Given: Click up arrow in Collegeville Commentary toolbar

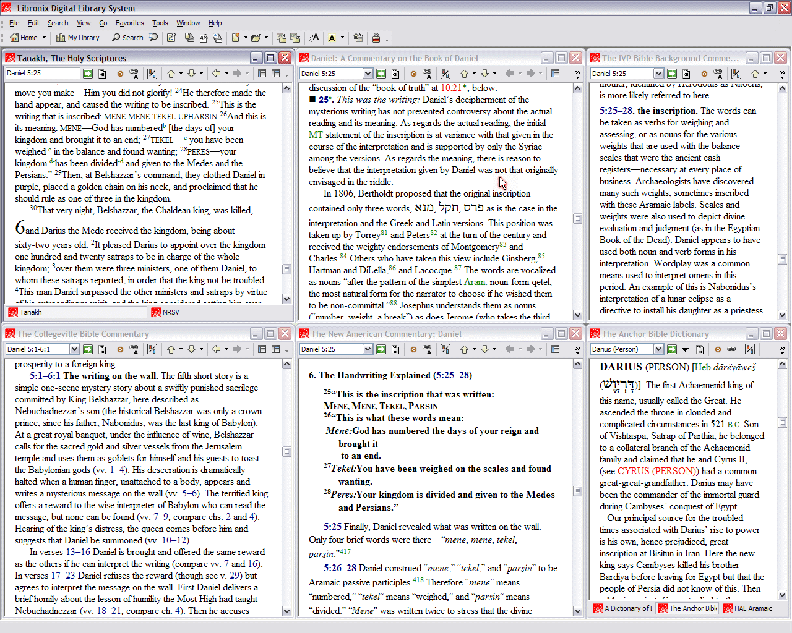Looking at the screenshot, I should pos(171,349).
